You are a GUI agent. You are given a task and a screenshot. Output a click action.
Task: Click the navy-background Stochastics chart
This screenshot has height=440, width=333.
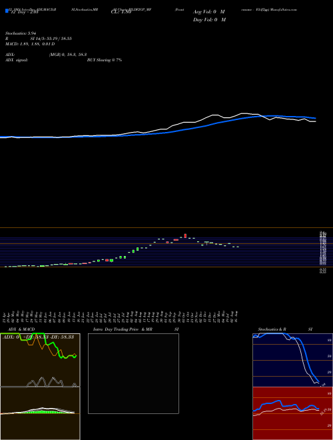292,360
